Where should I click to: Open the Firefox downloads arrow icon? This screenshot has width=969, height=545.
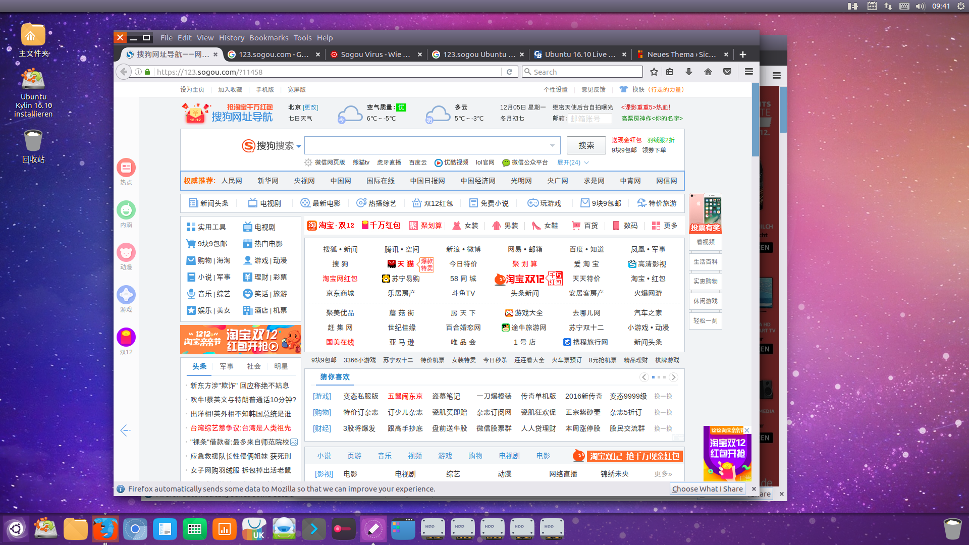pos(688,72)
